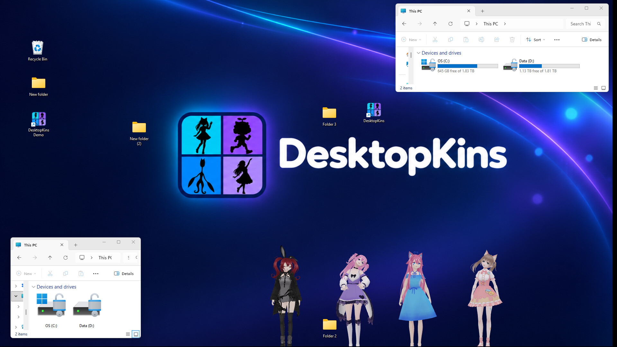Click Copy icon in top This PC window
This screenshot has width=617, height=347.
pos(451,40)
